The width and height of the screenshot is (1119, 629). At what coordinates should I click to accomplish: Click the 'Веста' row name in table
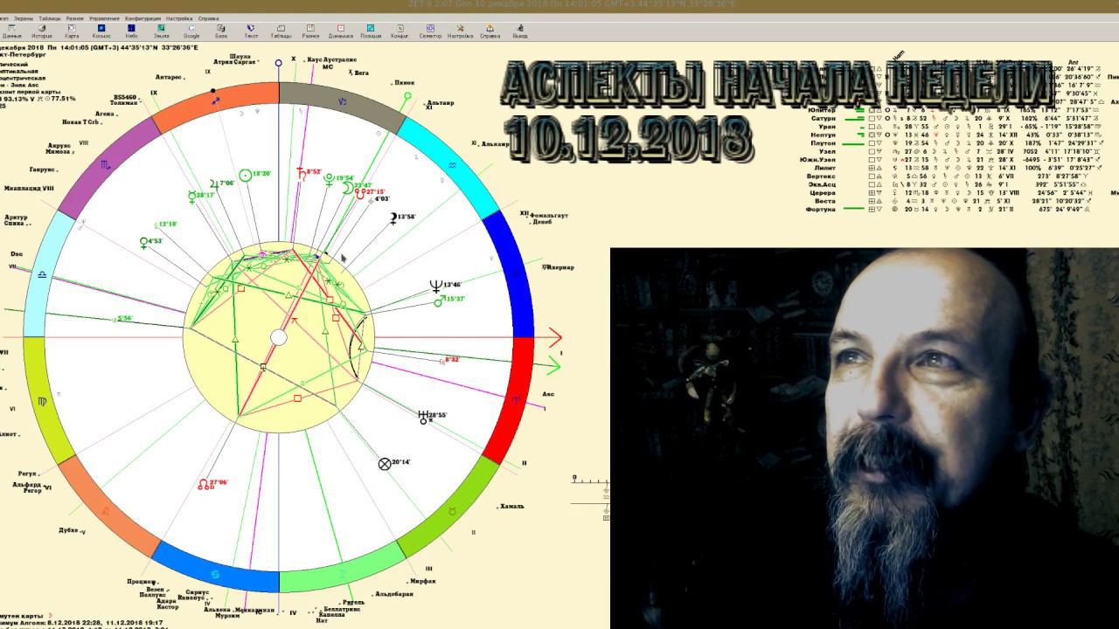point(826,202)
